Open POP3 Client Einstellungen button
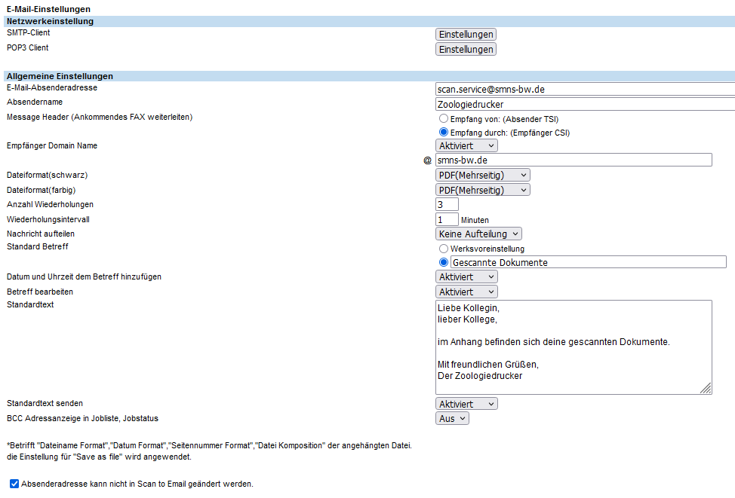 [x=466, y=50]
